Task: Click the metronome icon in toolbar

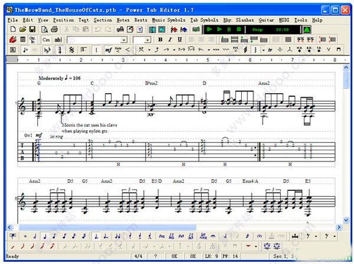Action: coord(306,29)
